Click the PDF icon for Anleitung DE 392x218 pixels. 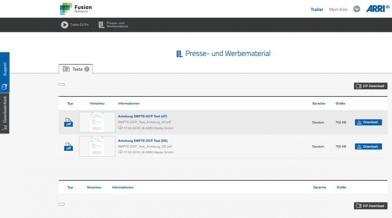pyautogui.click(x=69, y=147)
